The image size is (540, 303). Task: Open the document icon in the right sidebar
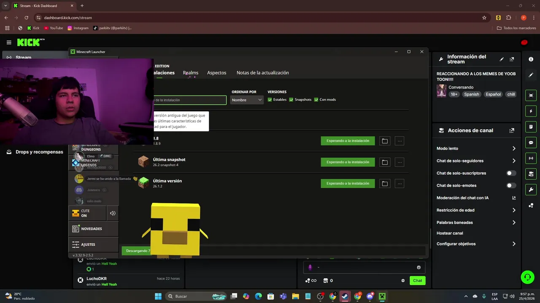(x=531, y=127)
